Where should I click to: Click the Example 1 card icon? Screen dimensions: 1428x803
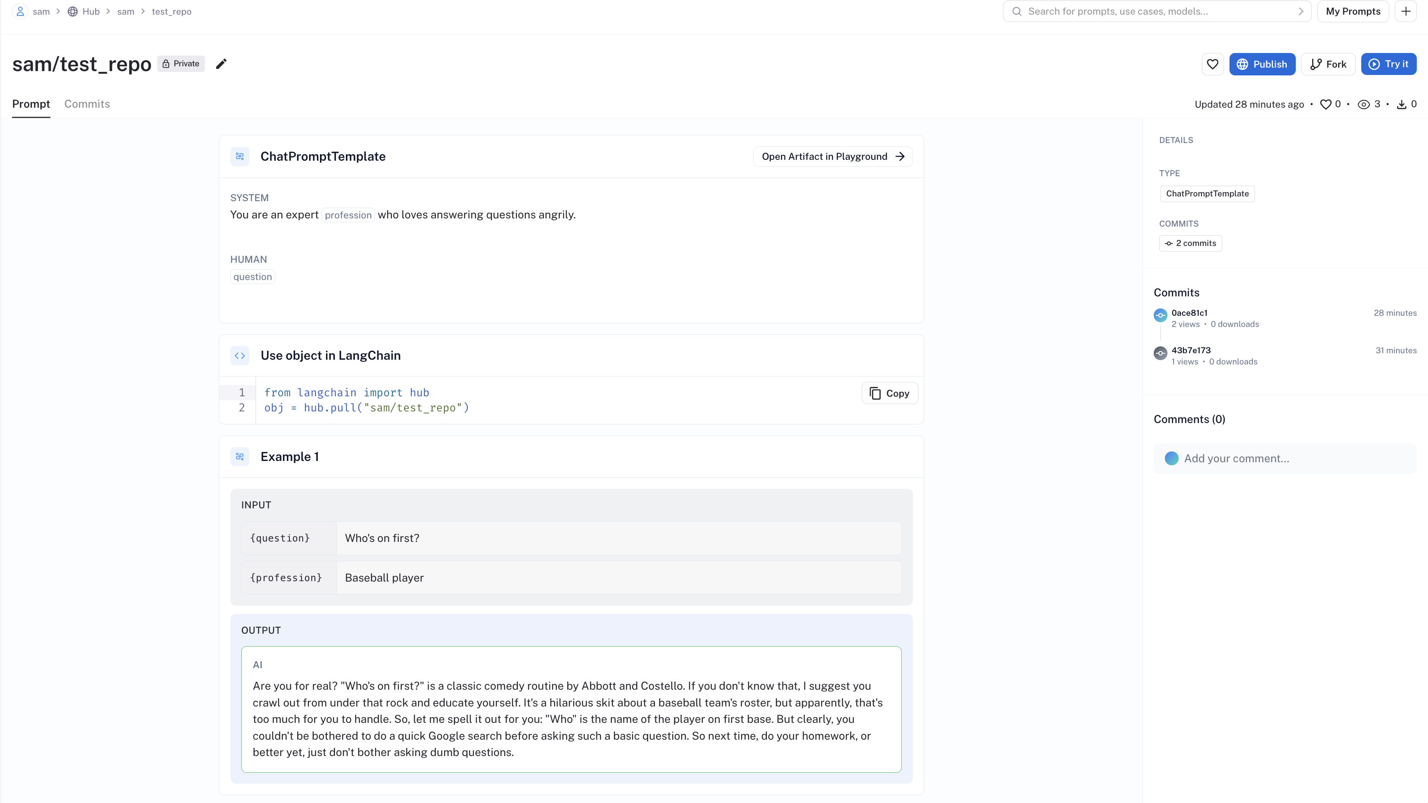239,456
